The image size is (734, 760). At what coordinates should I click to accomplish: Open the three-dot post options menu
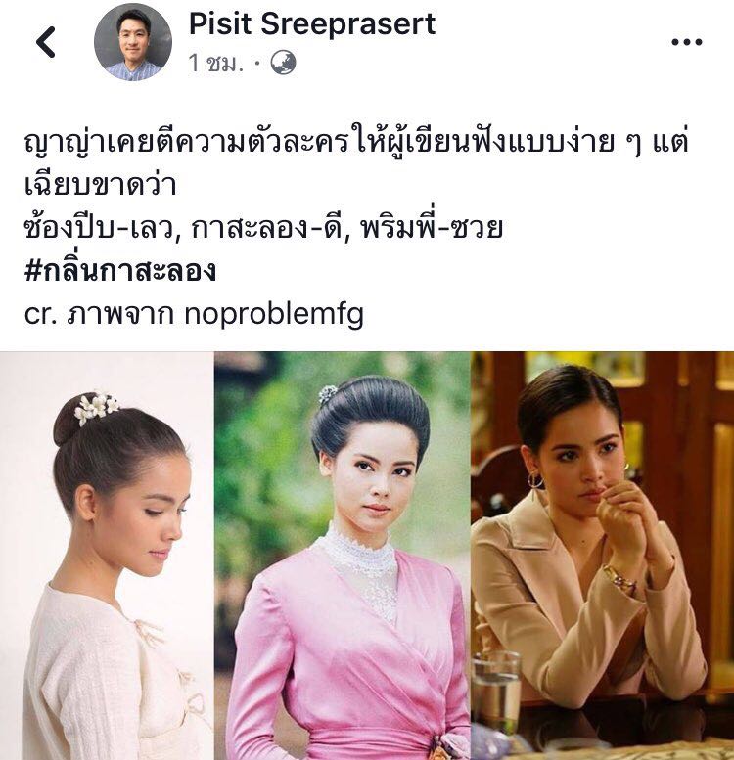point(686,42)
